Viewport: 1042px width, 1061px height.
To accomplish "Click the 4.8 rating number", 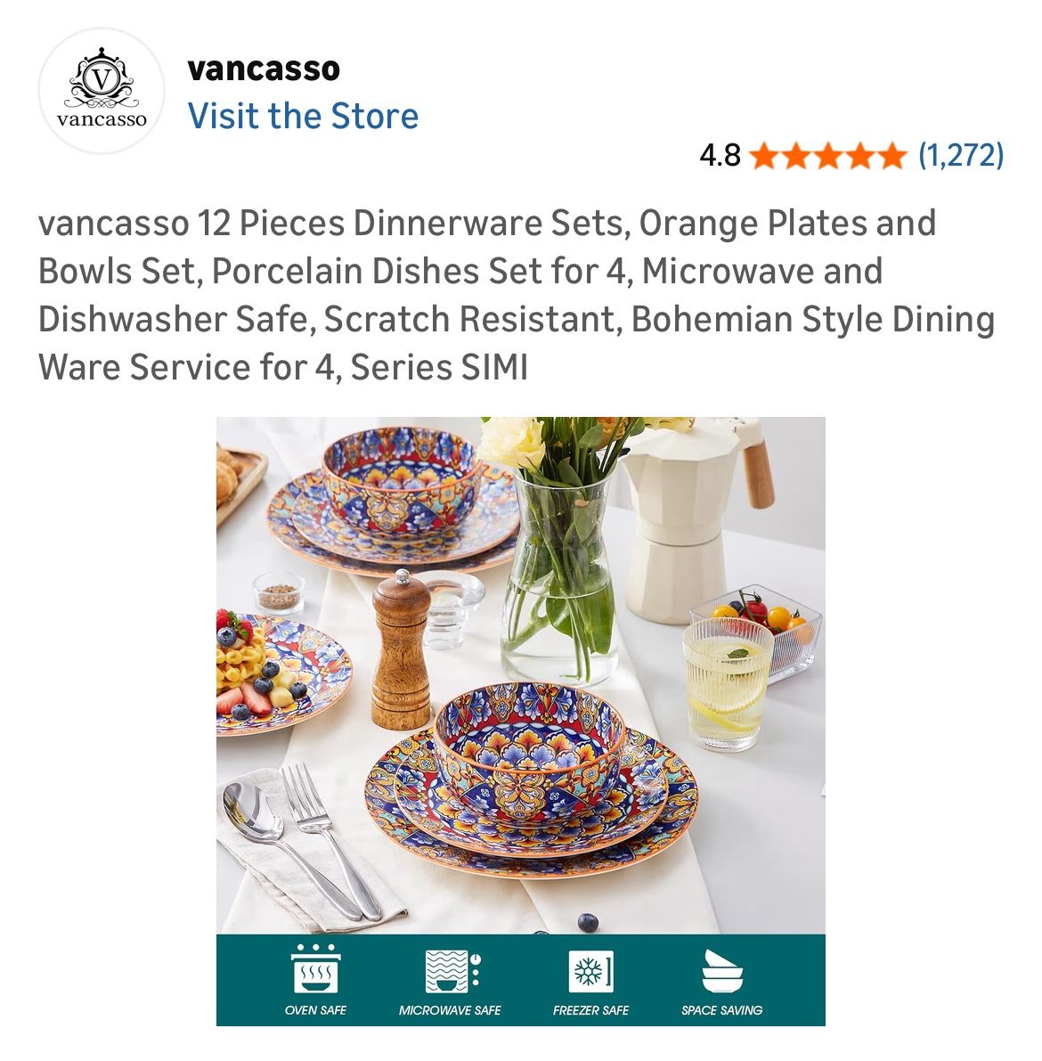I will pos(720,156).
